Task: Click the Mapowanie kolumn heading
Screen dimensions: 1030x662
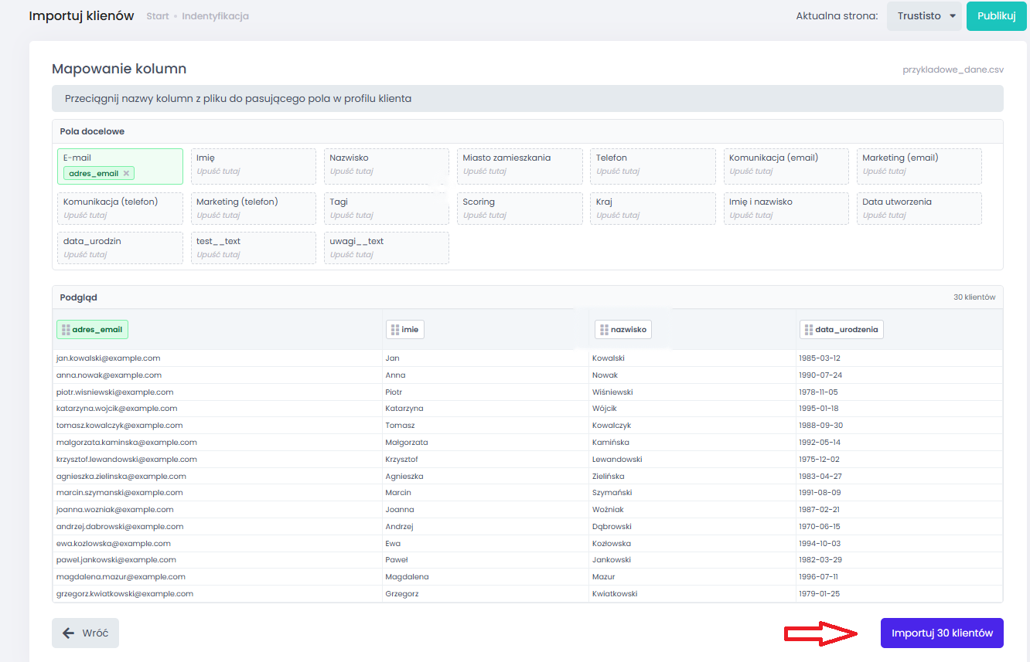Action: [119, 69]
